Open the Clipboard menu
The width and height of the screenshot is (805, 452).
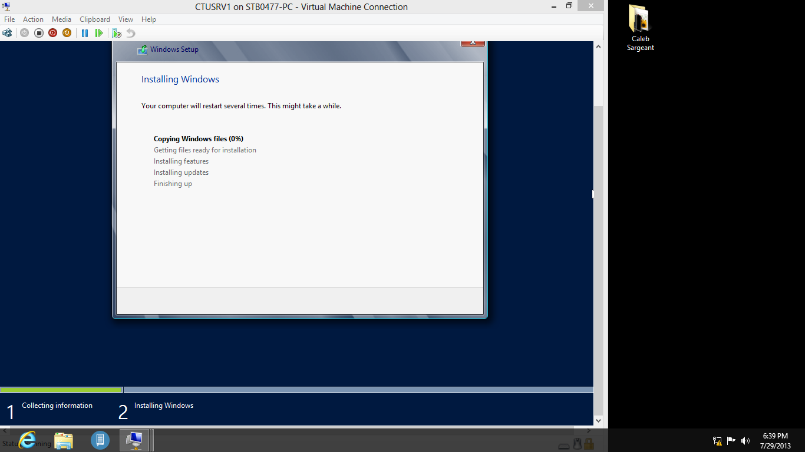[x=95, y=19]
